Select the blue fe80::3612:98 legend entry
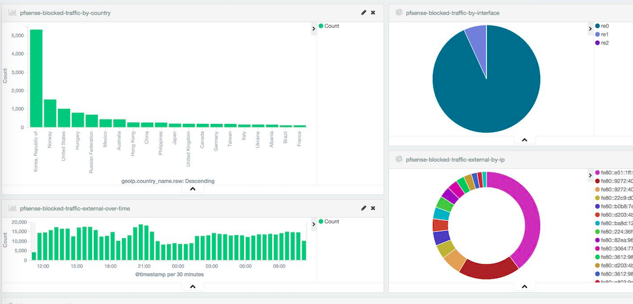Image resolution: width=633 pixels, height=304 pixels. click(613, 274)
